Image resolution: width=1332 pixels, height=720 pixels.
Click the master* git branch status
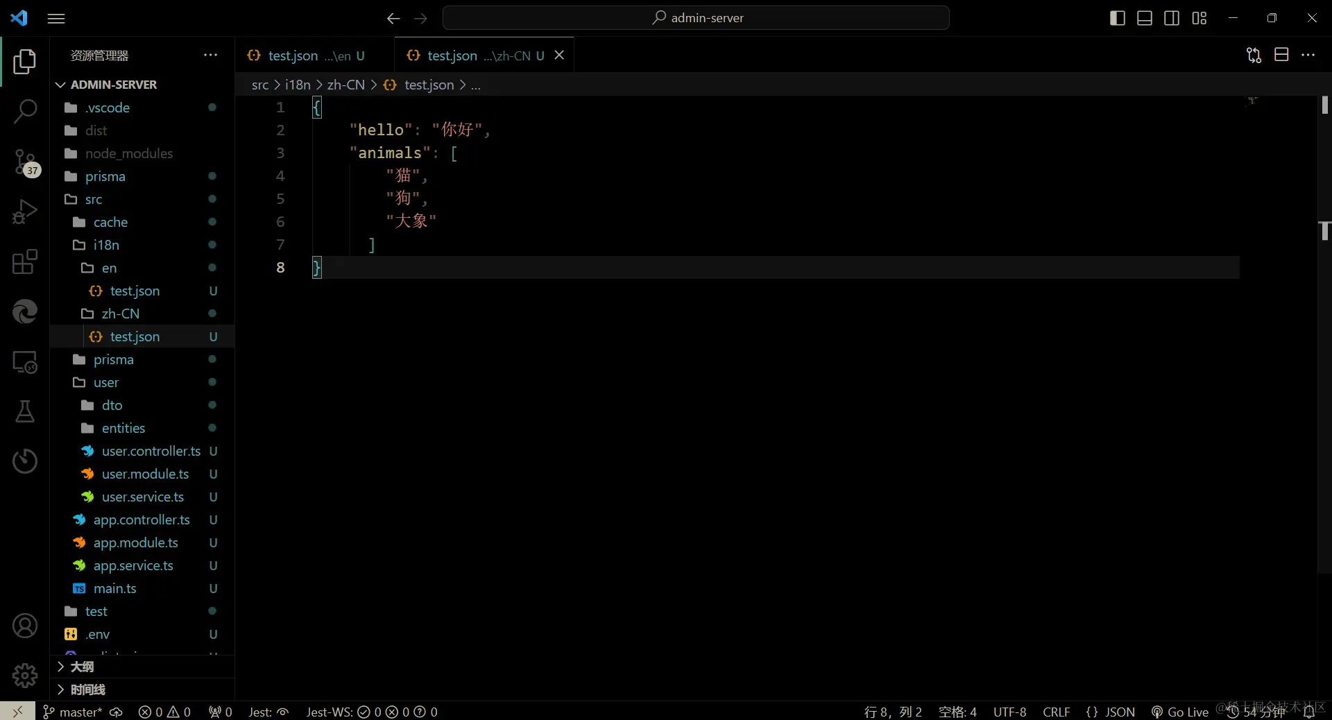pos(72,712)
